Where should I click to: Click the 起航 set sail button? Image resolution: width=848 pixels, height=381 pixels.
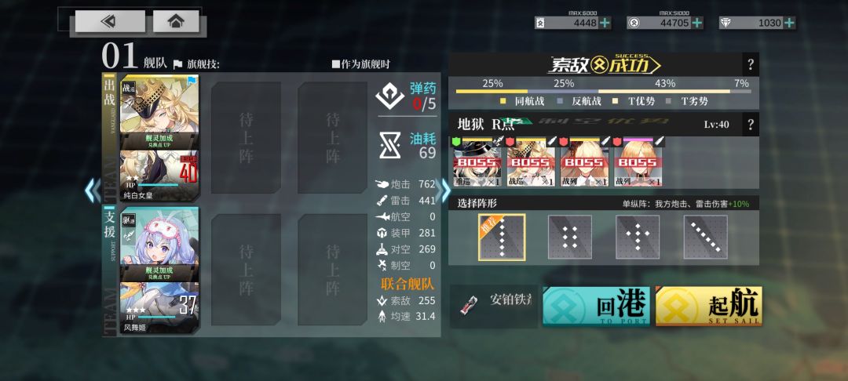(x=708, y=306)
